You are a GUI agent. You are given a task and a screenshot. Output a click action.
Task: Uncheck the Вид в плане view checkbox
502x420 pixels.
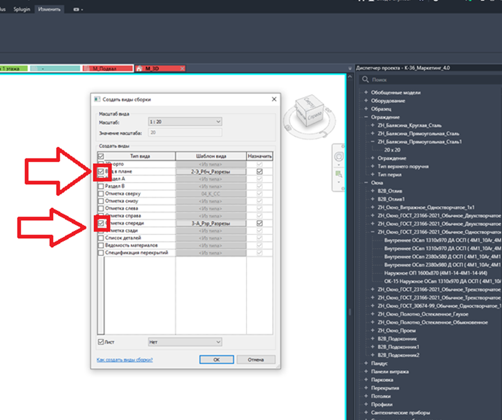101,171
